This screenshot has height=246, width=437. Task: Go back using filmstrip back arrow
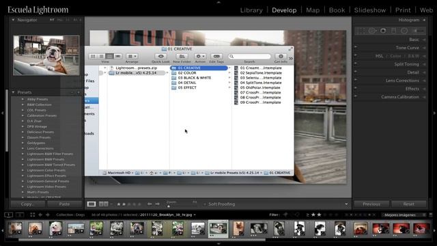[40, 215]
